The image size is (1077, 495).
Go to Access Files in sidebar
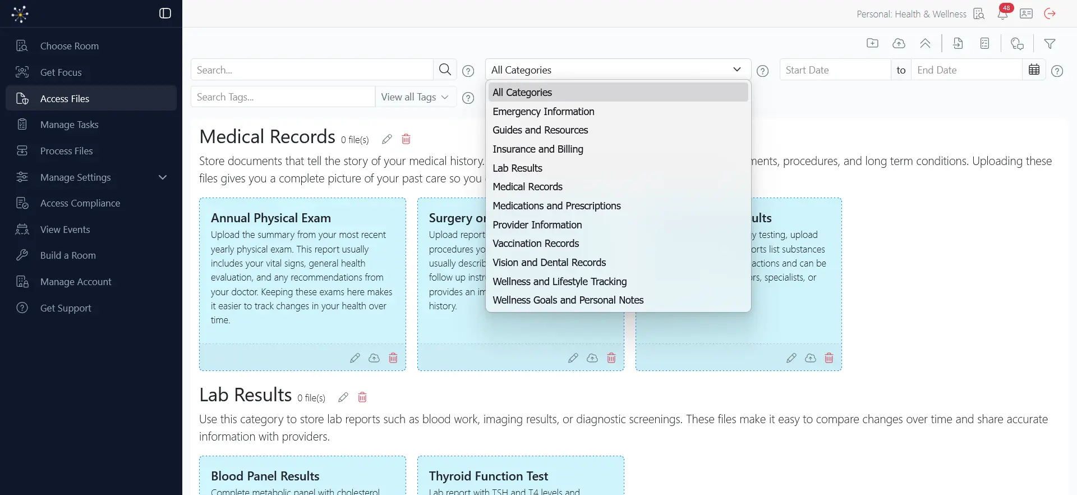point(91,98)
